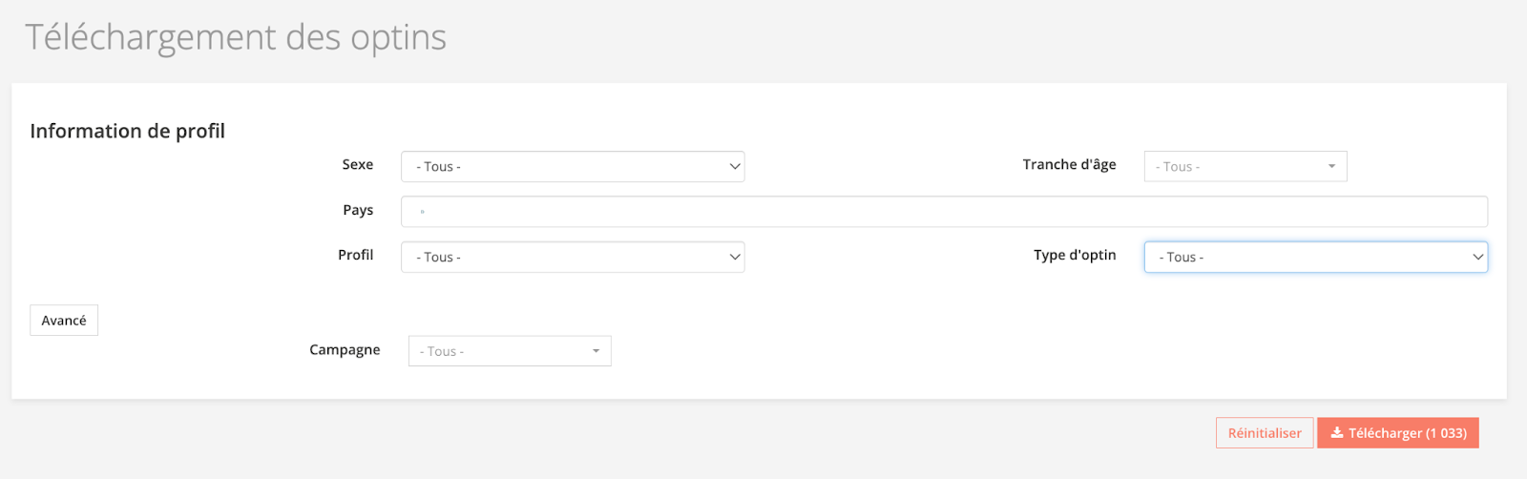The height and width of the screenshot is (479, 1527).
Task: Click the Campagne field label
Action: tap(345, 350)
